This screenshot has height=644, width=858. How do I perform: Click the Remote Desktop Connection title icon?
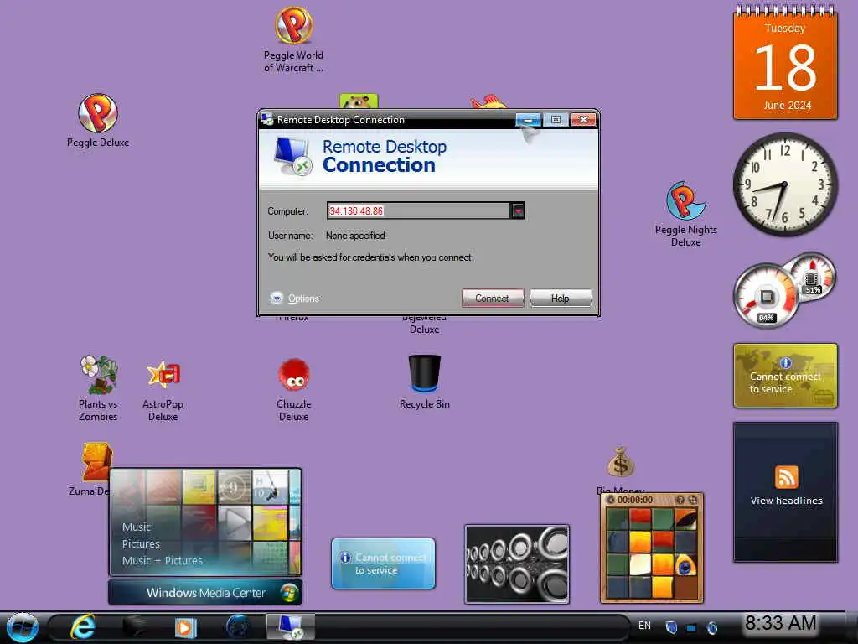267,119
